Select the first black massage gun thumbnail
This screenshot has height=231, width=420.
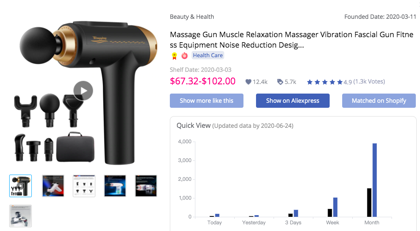point(20,186)
